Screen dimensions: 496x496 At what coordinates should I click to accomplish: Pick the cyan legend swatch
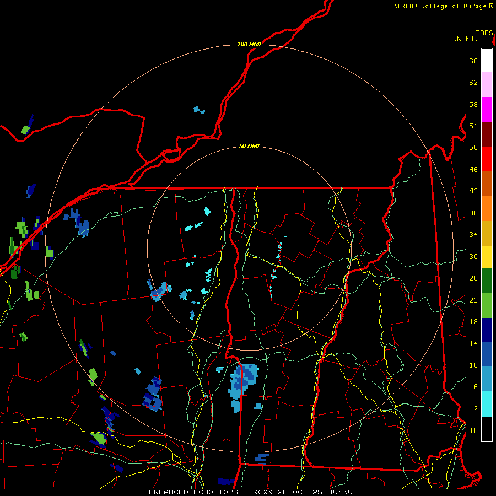487,404
